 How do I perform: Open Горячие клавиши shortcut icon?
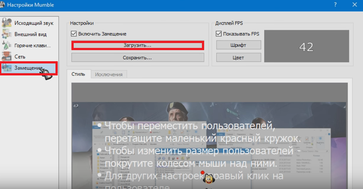coord(7,45)
